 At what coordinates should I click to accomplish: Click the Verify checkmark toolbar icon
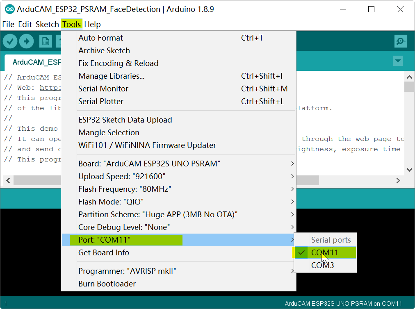(x=10, y=41)
